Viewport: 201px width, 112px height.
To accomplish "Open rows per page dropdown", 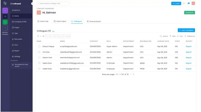I will (x=118, y=74).
